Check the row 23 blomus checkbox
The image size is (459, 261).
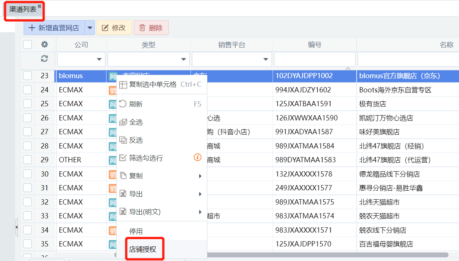click(x=27, y=76)
